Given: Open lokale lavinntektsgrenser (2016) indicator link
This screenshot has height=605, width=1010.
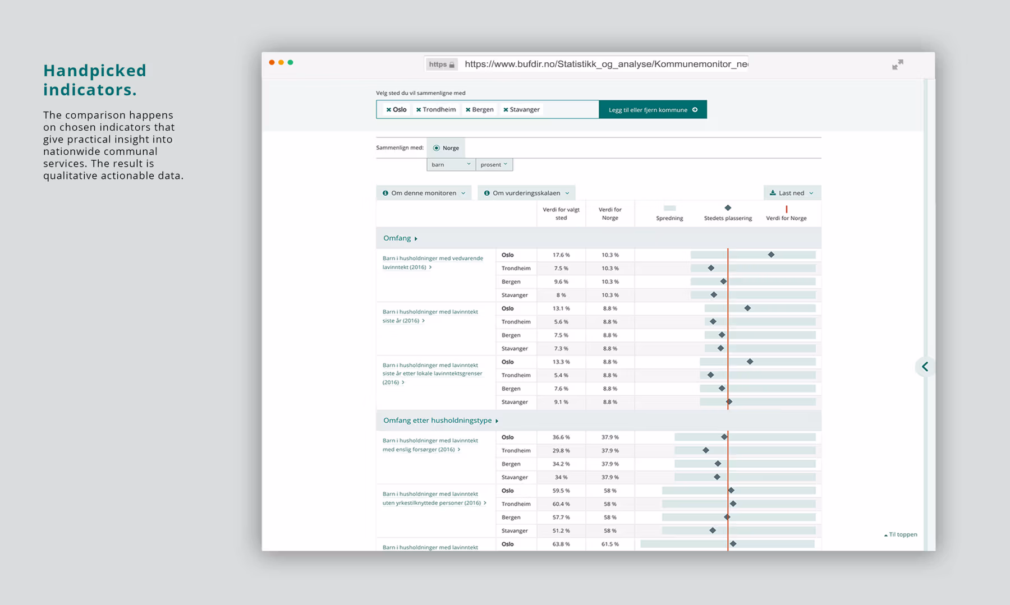Looking at the screenshot, I should click(432, 373).
